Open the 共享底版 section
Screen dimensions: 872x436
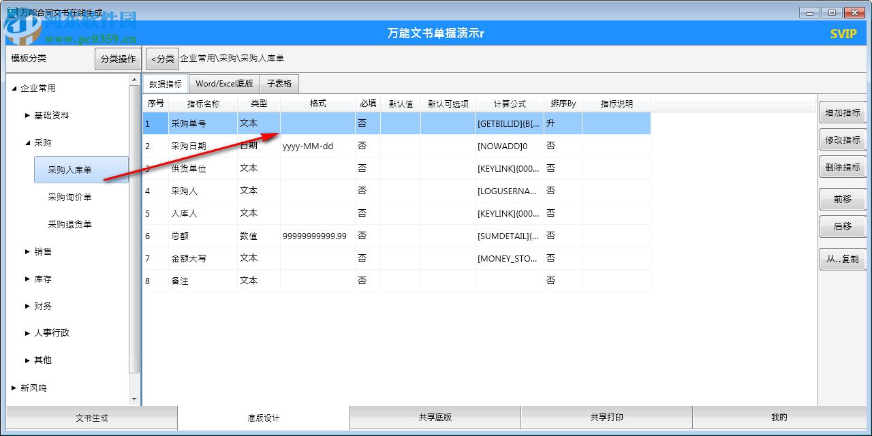(x=435, y=418)
